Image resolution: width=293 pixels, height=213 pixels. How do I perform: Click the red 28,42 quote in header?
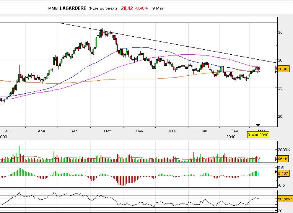[x=127, y=8]
